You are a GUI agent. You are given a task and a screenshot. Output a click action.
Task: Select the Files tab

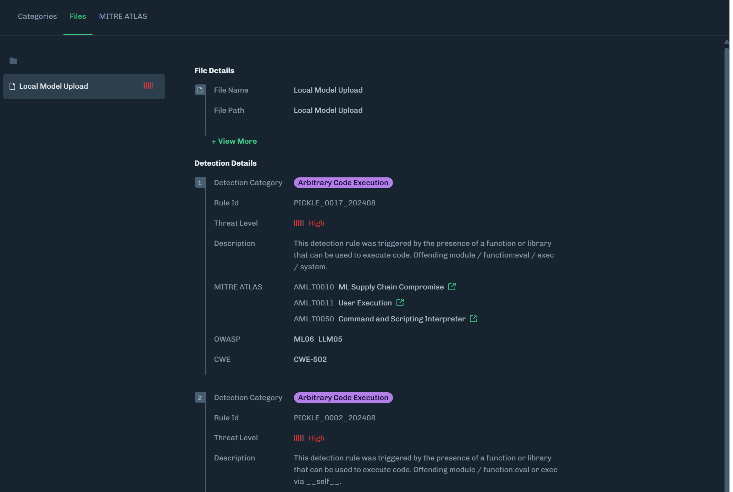(x=78, y=16)
